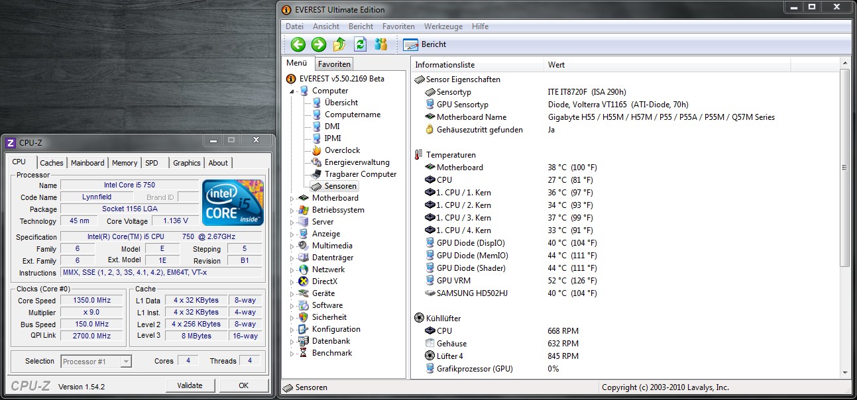
Task: Open the Werkzeuge menu
Action: [443, 26]
